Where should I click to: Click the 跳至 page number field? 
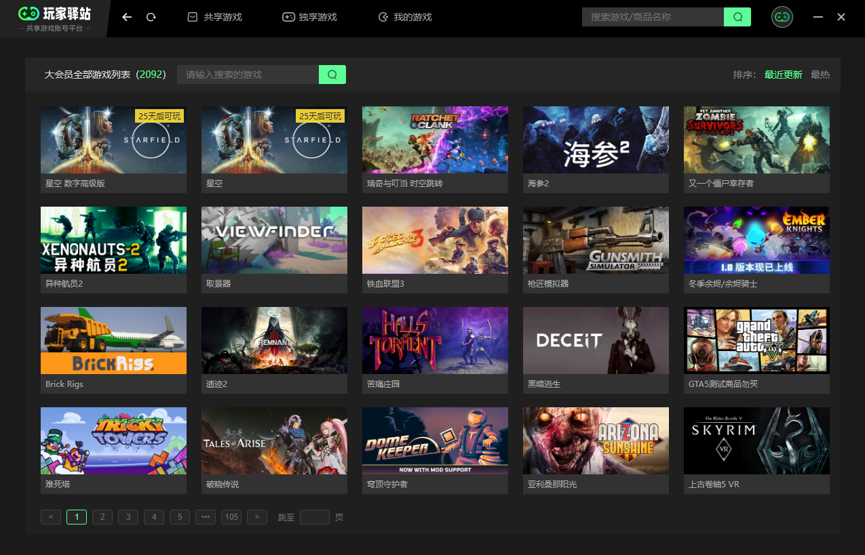point(315,517)
